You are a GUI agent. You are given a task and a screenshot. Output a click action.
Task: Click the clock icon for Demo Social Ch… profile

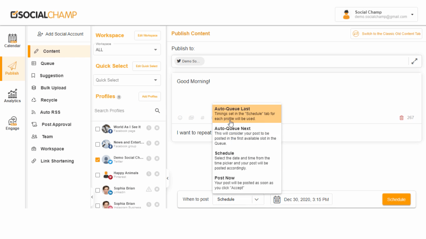click(148, 159)
